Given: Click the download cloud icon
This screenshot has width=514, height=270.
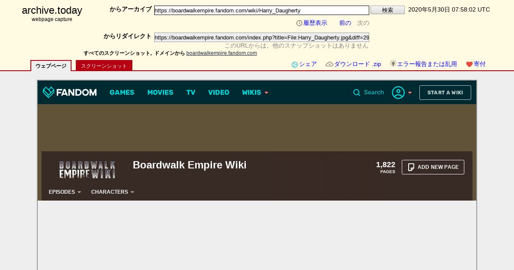Looking at the screenshot, I should pos(329,64).
